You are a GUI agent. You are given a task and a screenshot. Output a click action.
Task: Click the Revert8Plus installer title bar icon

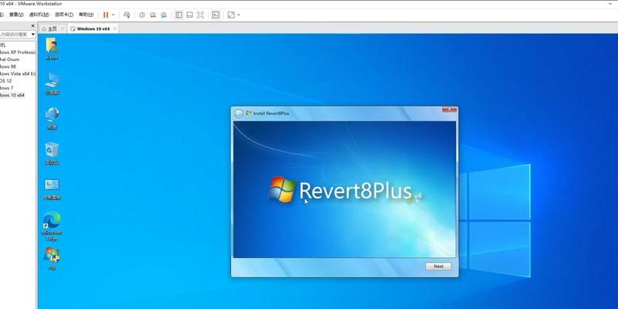tap(249, 113)
